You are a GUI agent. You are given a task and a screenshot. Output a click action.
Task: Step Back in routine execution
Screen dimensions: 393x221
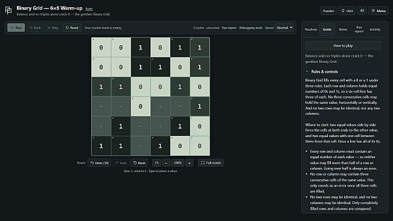pyautogui.click(x=35, y=28)
